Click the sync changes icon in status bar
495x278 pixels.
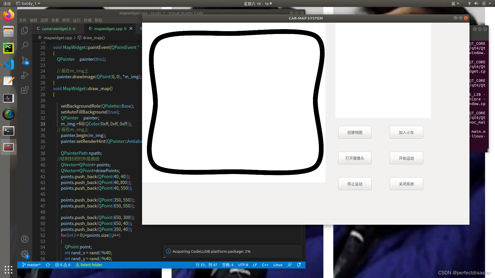(x=48, y=265)
